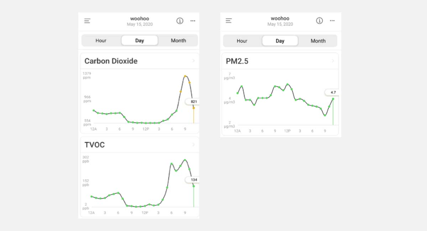Click the 821 ppm value marker
The height and width of the screenshot is (231, 427).
[x=193, y=102]
